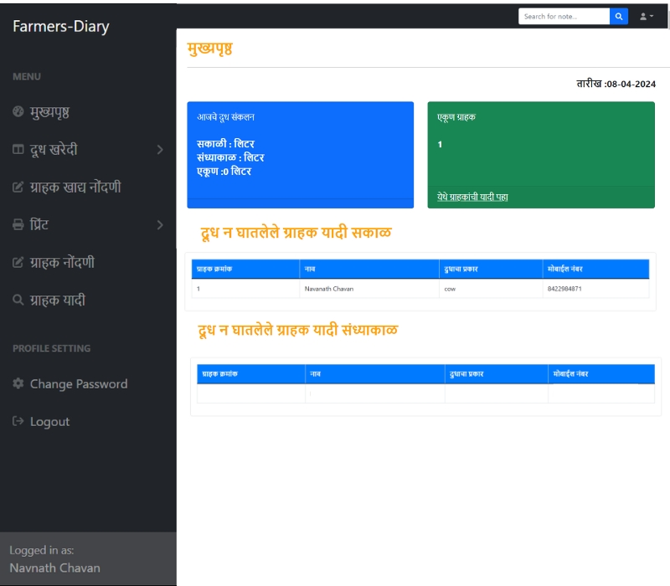Open ग्राहक यादी from sidebar menu
The height and width of the screenshot is (586, 670).
point(57,300)
